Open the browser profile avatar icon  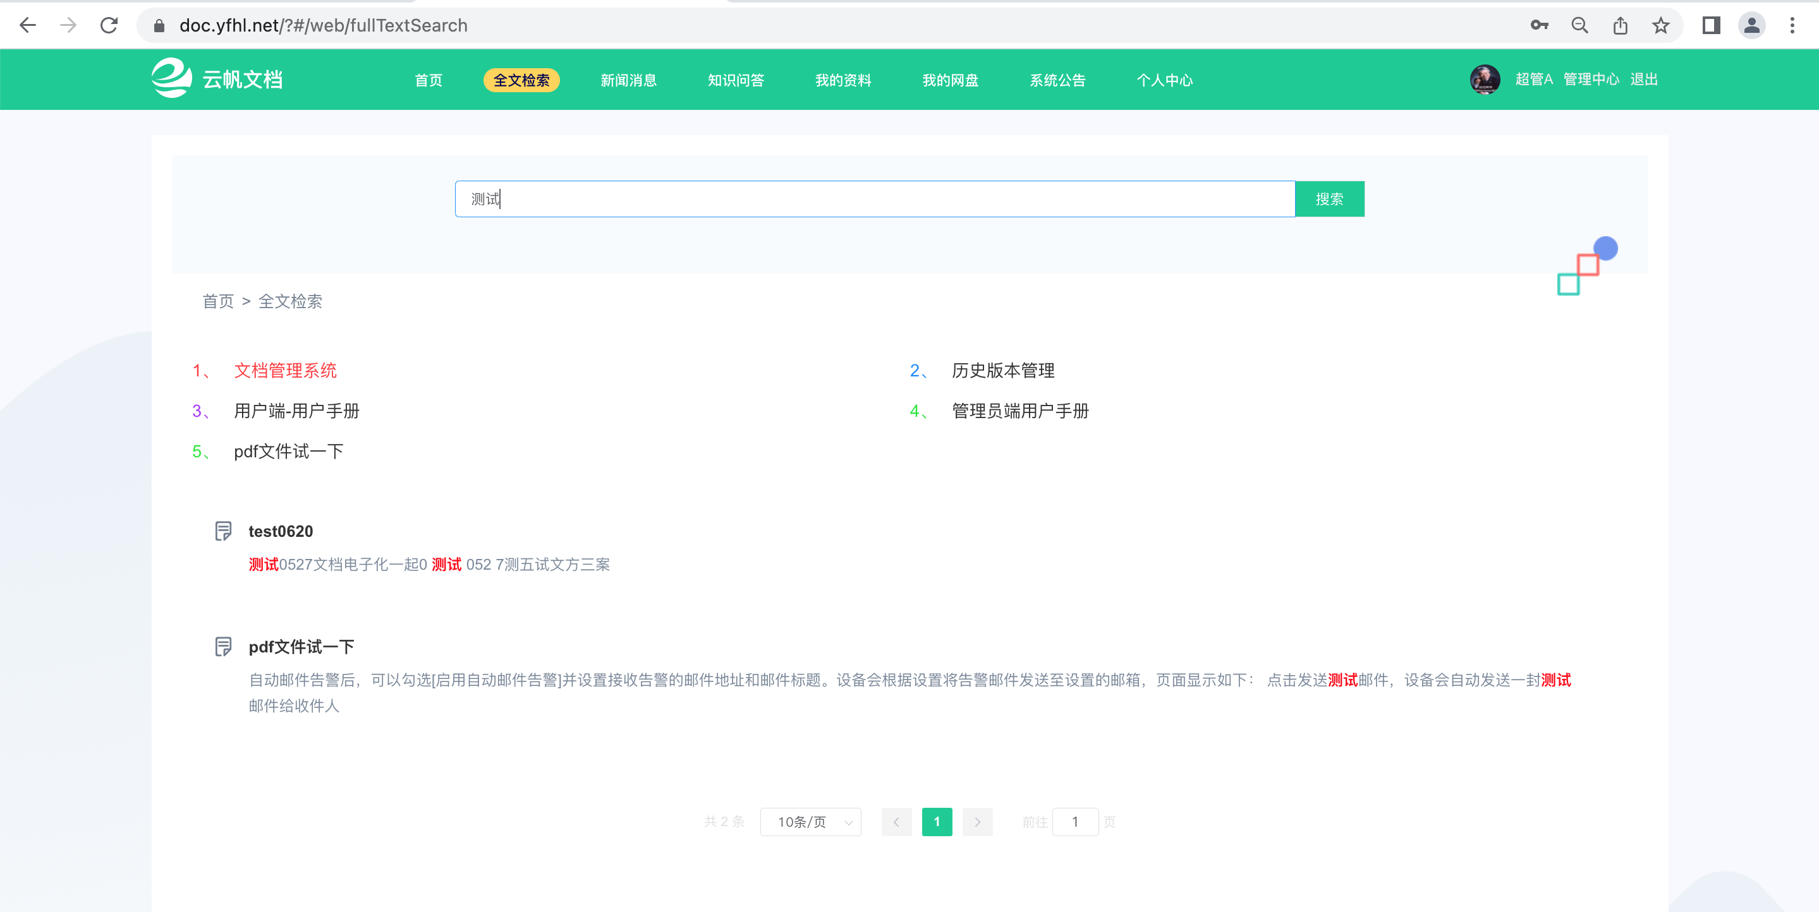pos(1752,25)
